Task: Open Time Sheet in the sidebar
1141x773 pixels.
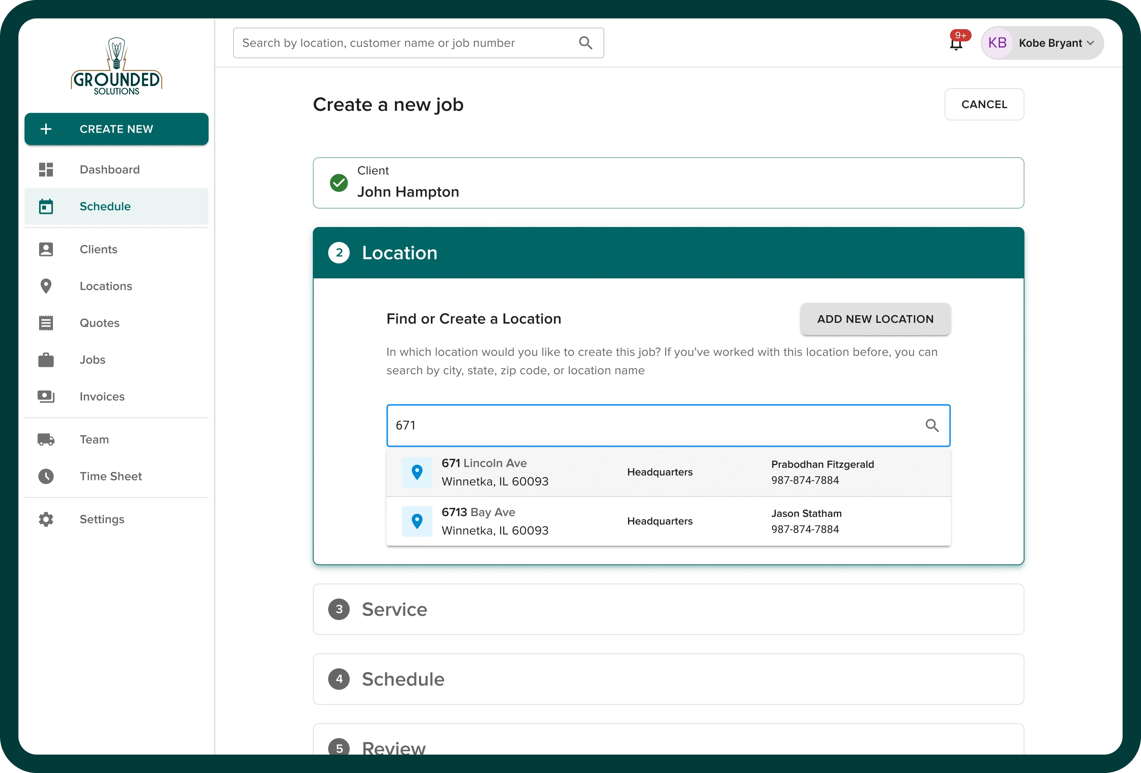Action: pos(116,476)
